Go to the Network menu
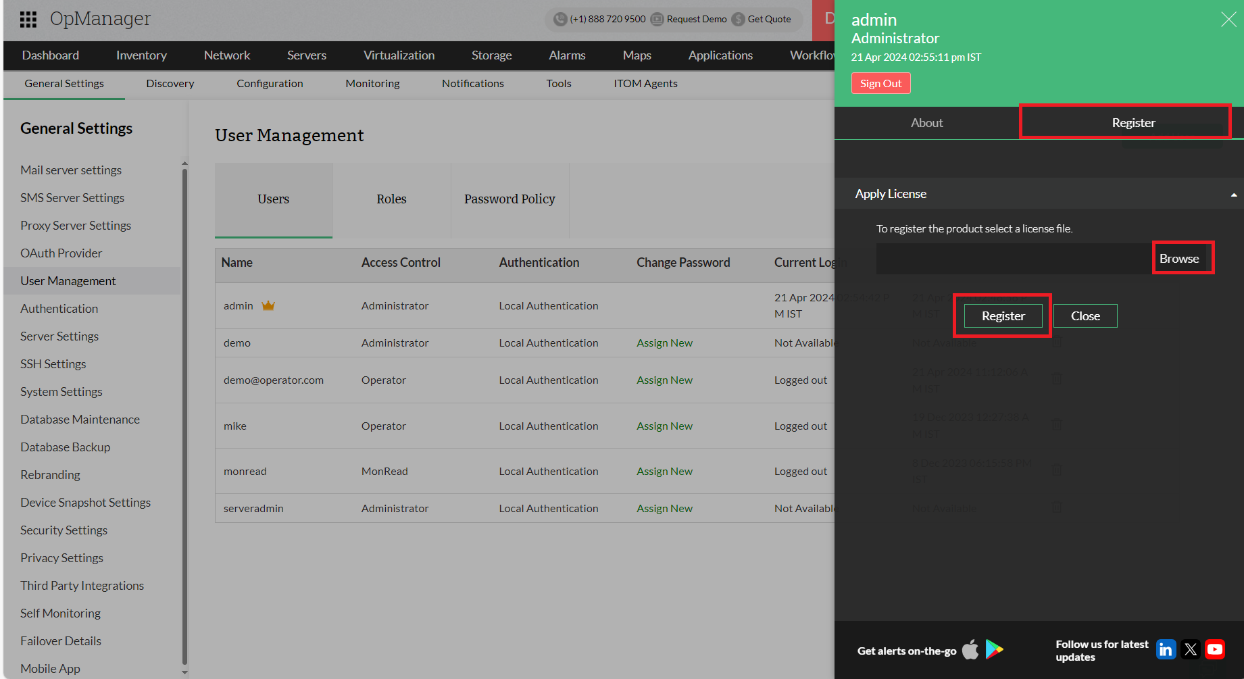The width and height of the screenshot is (1244, 679). coord(227,55)
